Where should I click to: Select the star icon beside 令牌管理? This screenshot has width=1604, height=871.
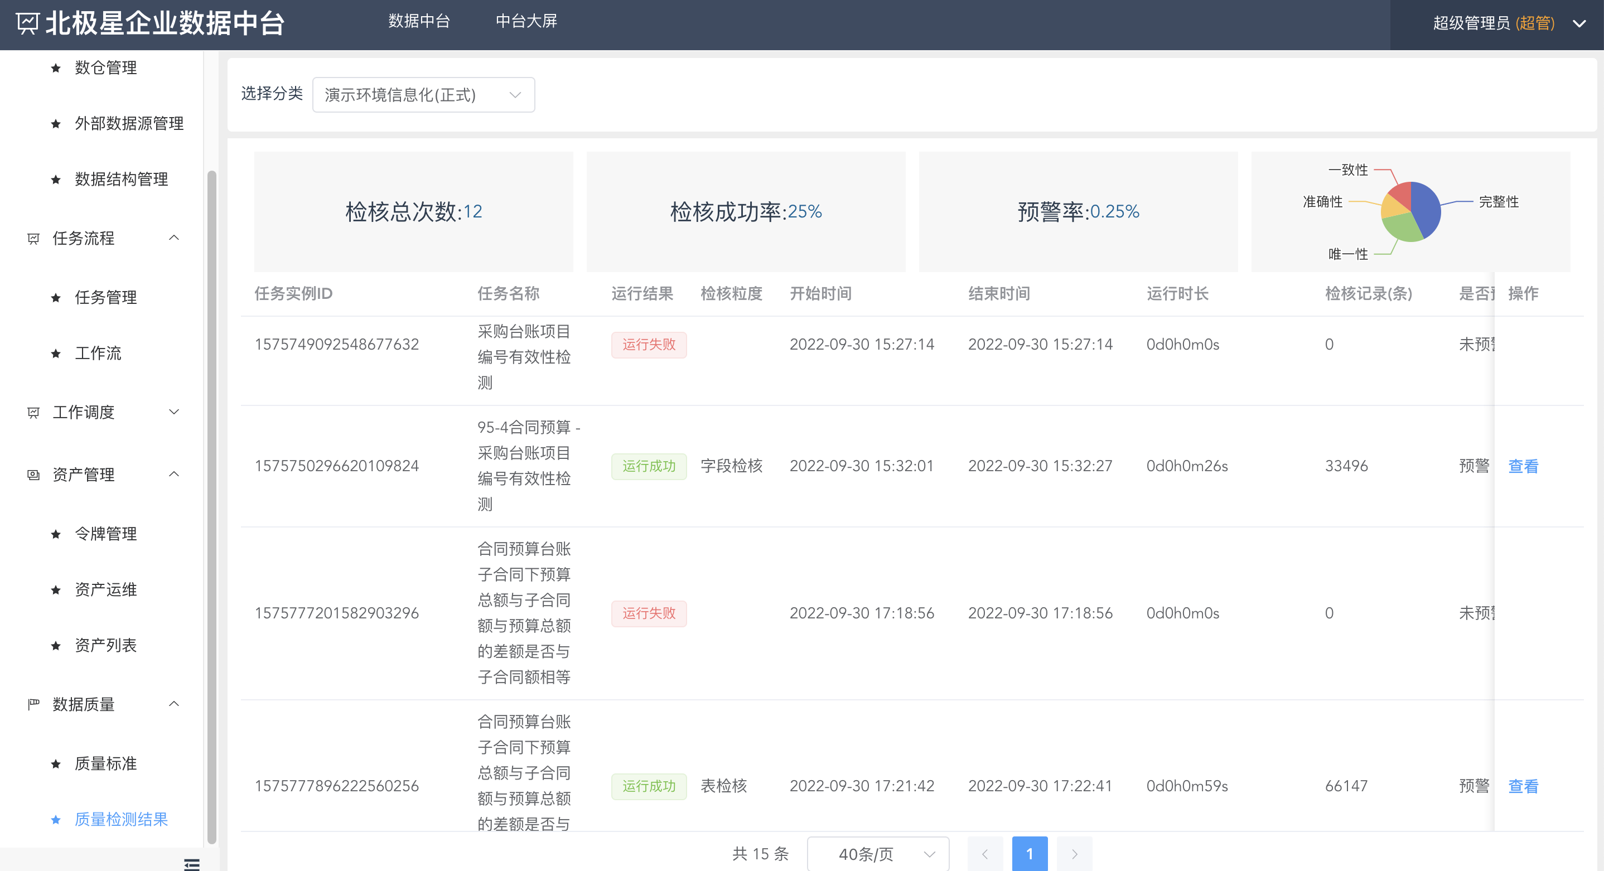click(x=55, y=533)
